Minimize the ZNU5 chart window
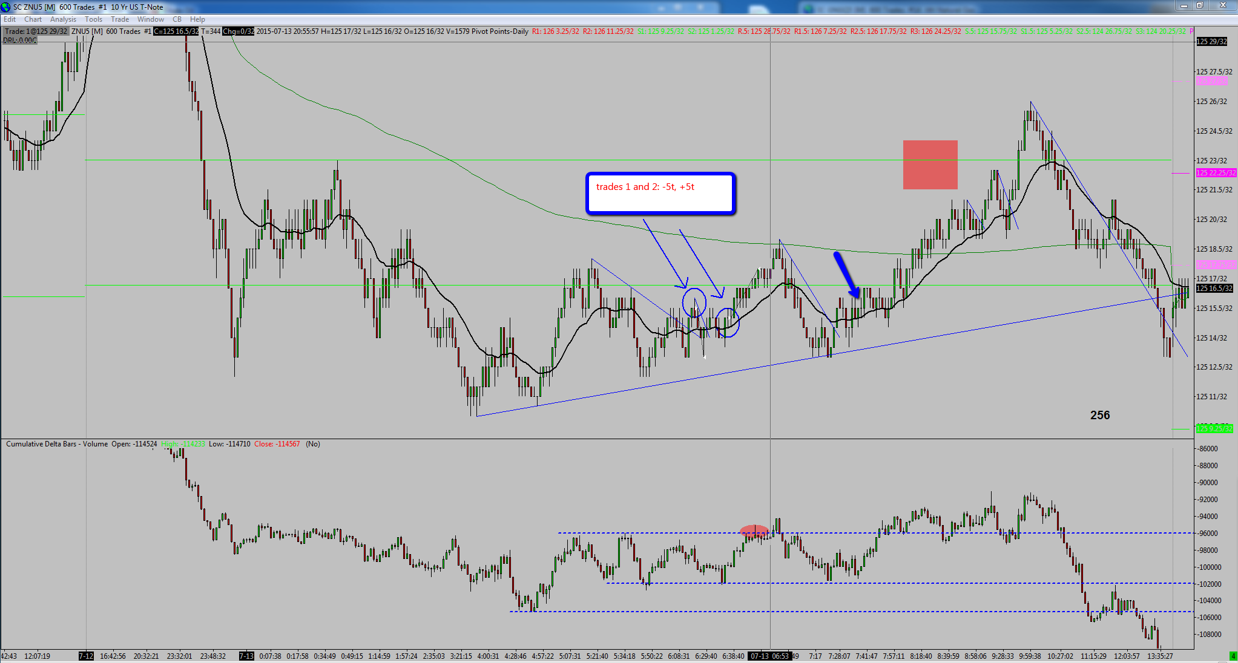 click(1184, 6)
